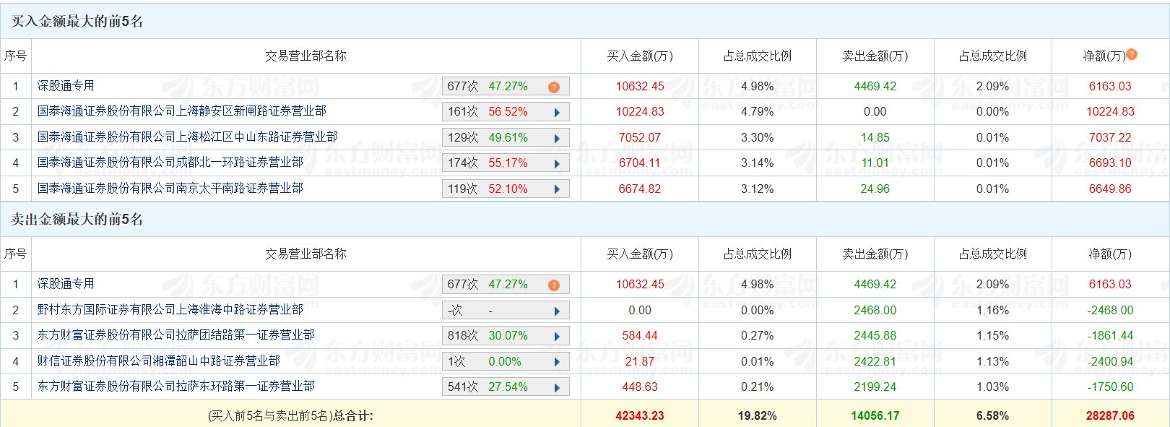Click buy amount 584.44

(640, 335)
